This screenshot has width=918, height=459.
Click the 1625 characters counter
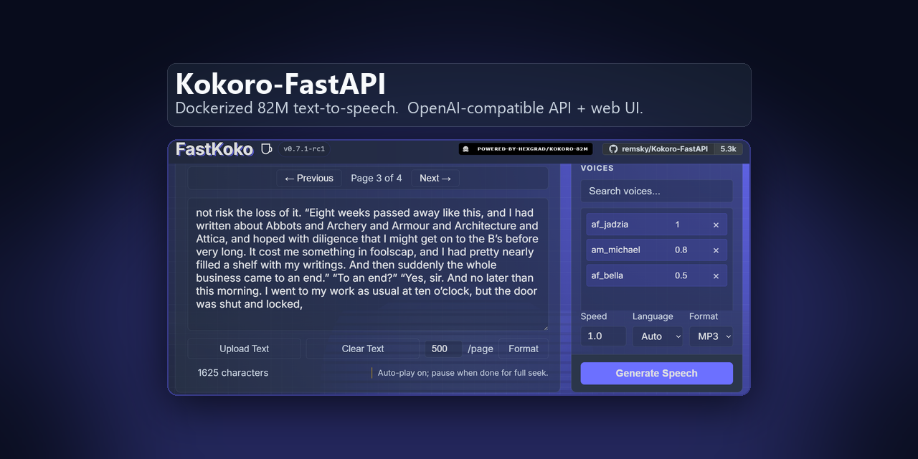tap(233, 373)
